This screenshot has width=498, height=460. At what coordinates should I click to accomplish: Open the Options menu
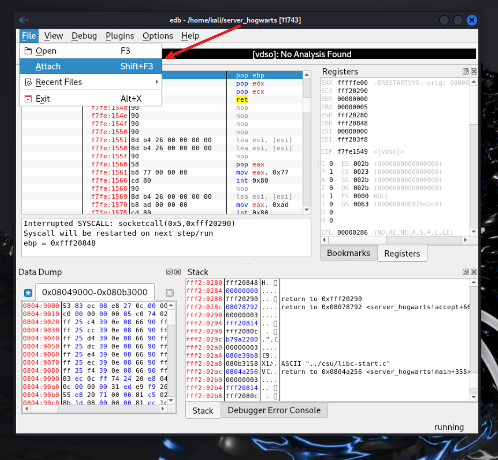pyautogui.click(x=158, y=36)
